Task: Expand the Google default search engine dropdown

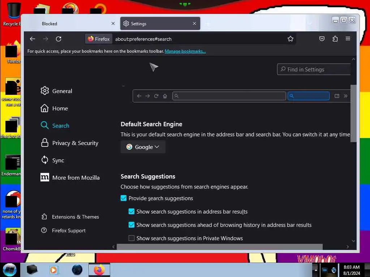Action: click(x=143, y=147)
